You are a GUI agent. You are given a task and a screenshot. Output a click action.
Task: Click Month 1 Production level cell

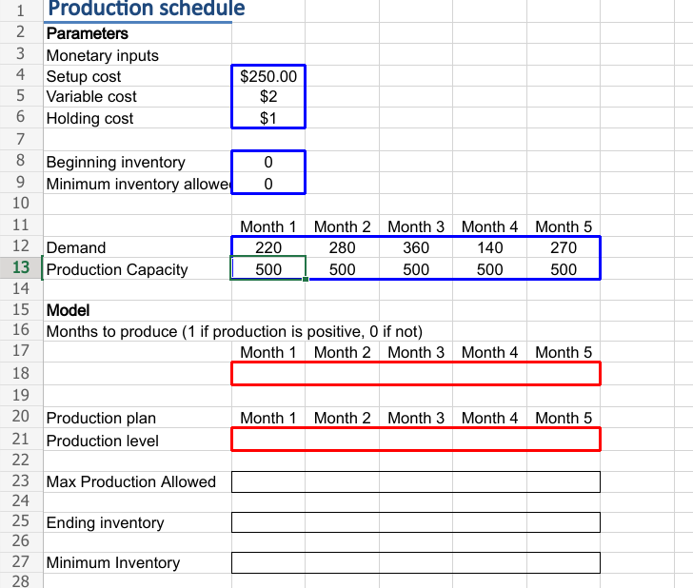tap(268, 440)
